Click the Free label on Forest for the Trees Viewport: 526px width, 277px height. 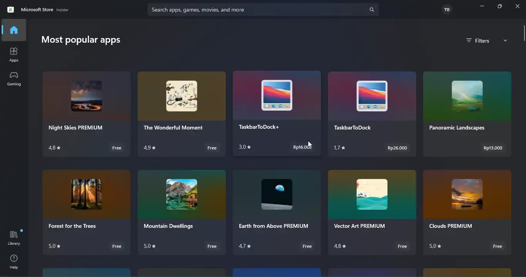(117, 246)
